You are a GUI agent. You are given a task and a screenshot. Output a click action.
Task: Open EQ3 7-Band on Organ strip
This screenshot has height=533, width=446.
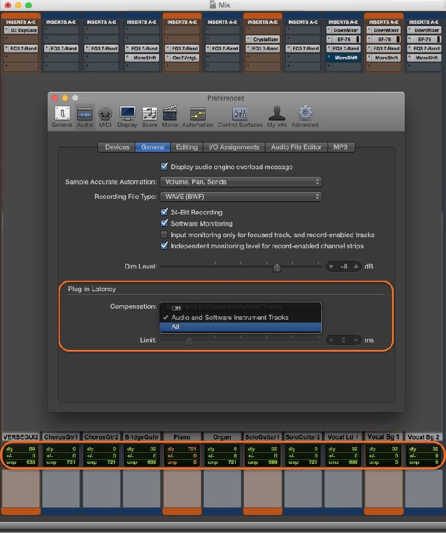(222, 49)
